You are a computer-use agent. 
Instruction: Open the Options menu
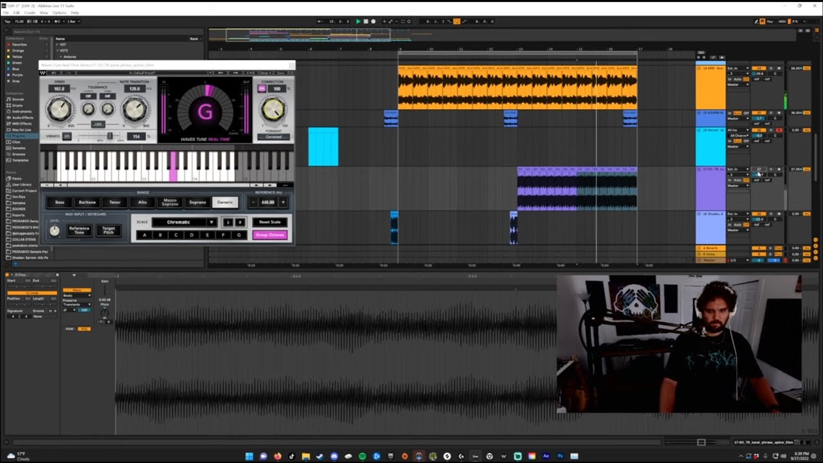(x=59, y=13)
